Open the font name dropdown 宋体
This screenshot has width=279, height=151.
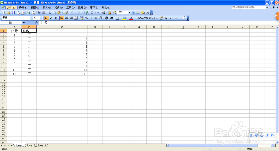point(32,18)
